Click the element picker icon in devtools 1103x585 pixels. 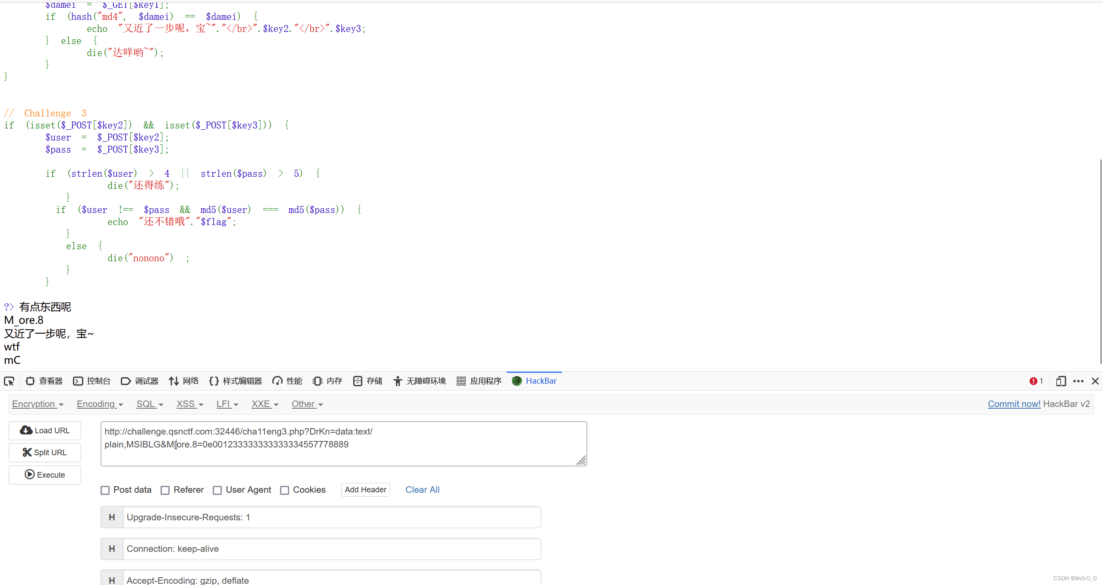[x=9, y=381]
